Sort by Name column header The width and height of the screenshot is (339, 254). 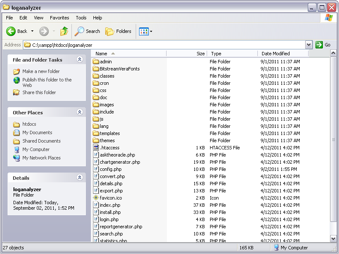pos(128,54)
